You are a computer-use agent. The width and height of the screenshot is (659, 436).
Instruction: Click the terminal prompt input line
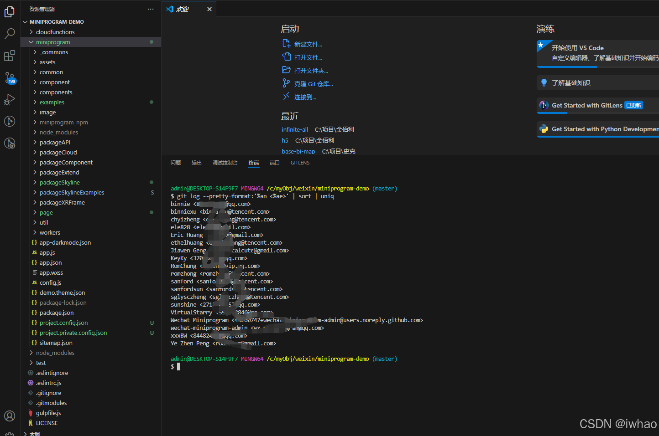coord(178,367)
